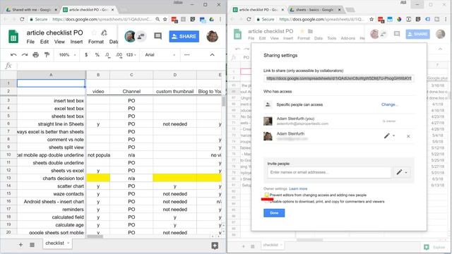Click the Enter names or email addresses field

click(x=329, y=172)
